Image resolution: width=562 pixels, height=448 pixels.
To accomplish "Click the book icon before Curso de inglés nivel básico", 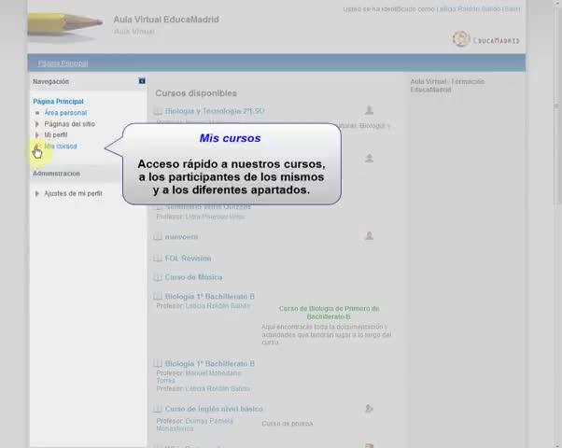I will point(158,409).
